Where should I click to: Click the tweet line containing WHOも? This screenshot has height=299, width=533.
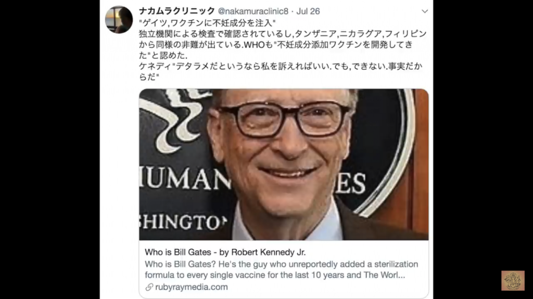tap(276, 45)
